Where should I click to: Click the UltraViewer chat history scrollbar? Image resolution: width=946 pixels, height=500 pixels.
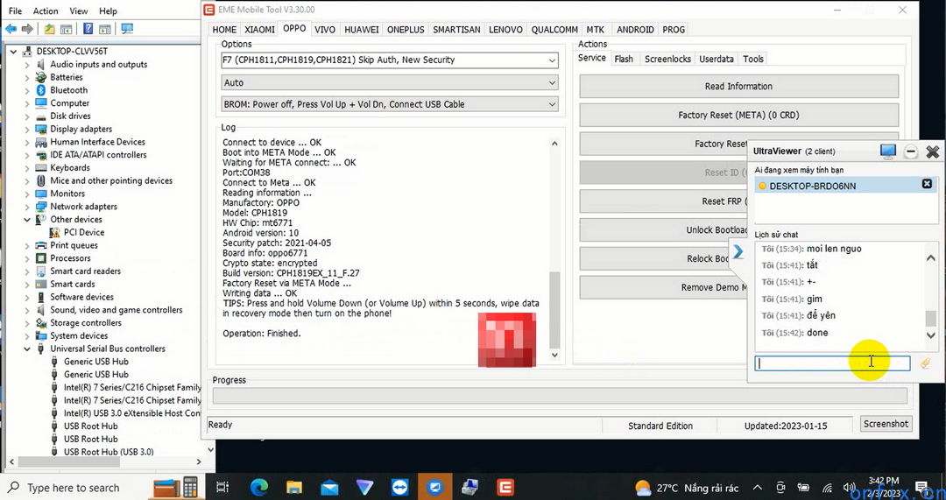pyautogui.click(x=931, y=317)
